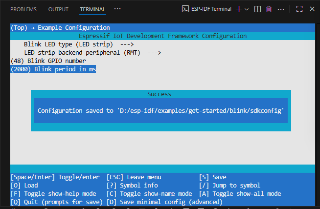
Task: Click the [S] Save hint
Action: pos(213,177)
